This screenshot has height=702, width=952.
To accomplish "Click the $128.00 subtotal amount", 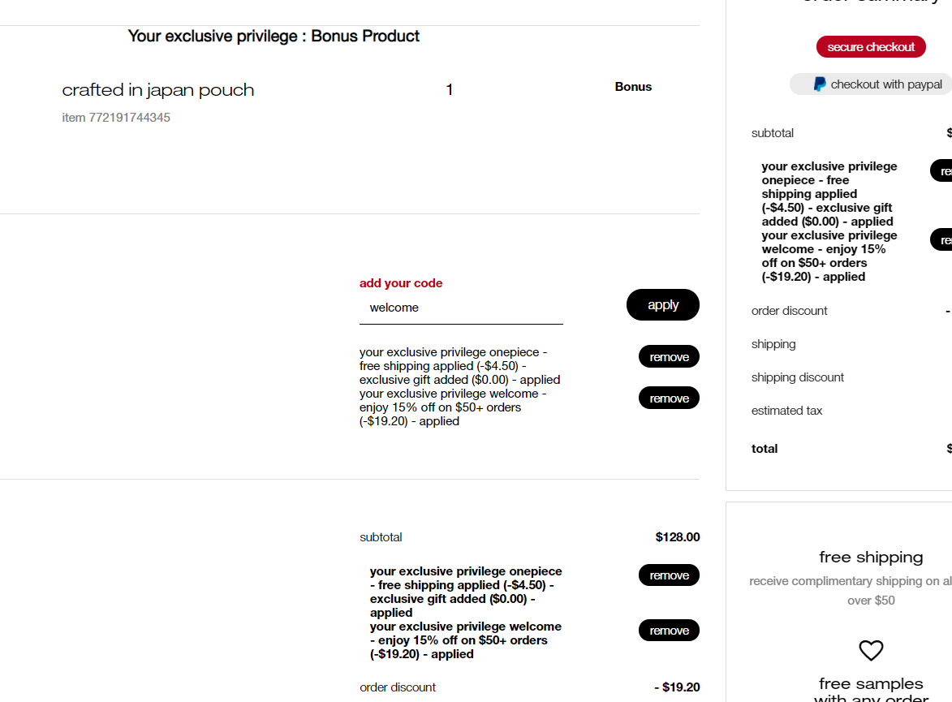I will click(x=677, y=536).
